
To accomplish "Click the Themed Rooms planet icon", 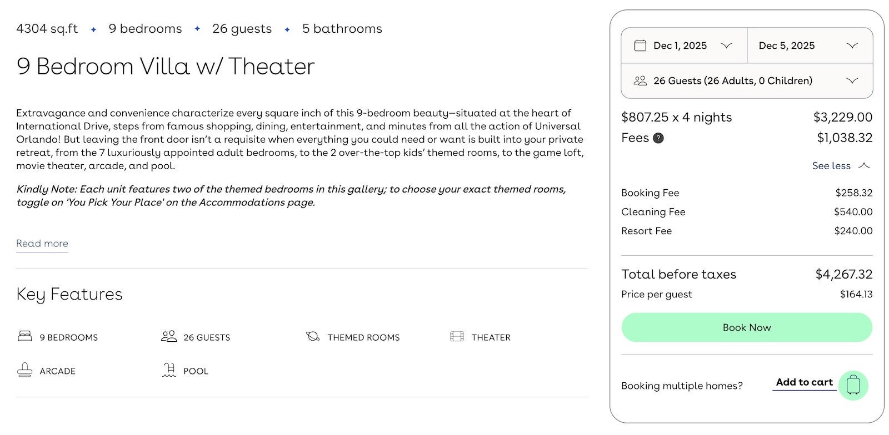I will (313, 336).
